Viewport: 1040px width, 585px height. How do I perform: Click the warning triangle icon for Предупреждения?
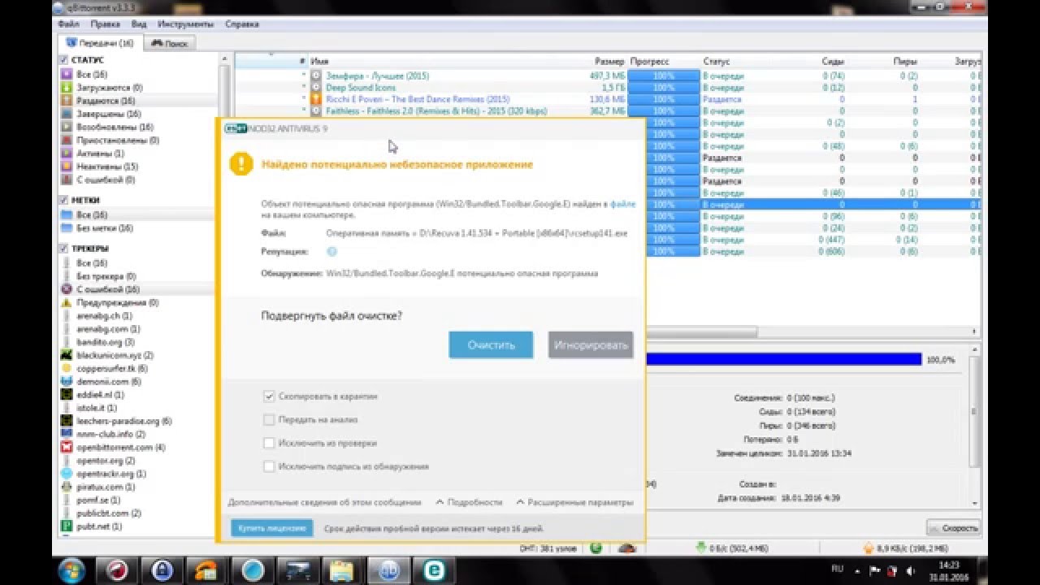67,302
